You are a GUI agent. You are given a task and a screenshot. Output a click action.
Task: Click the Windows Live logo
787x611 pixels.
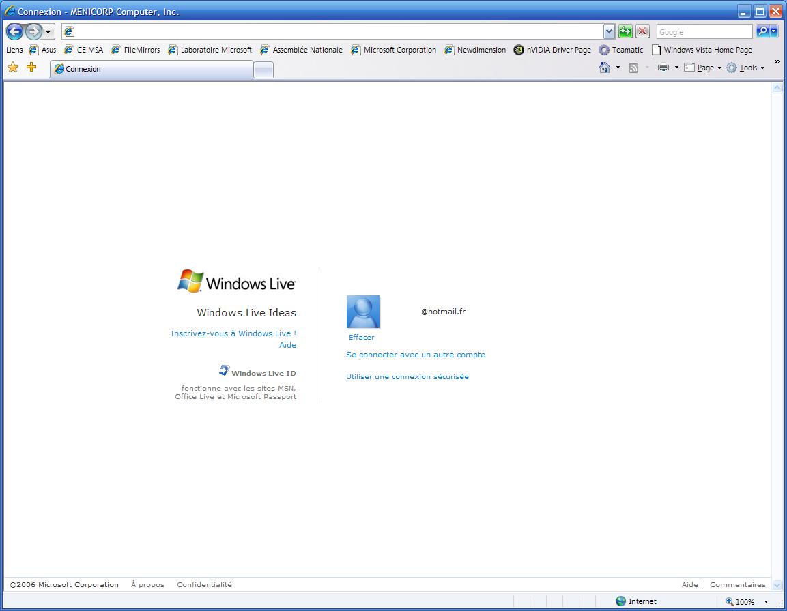click(x=237, y=282)
